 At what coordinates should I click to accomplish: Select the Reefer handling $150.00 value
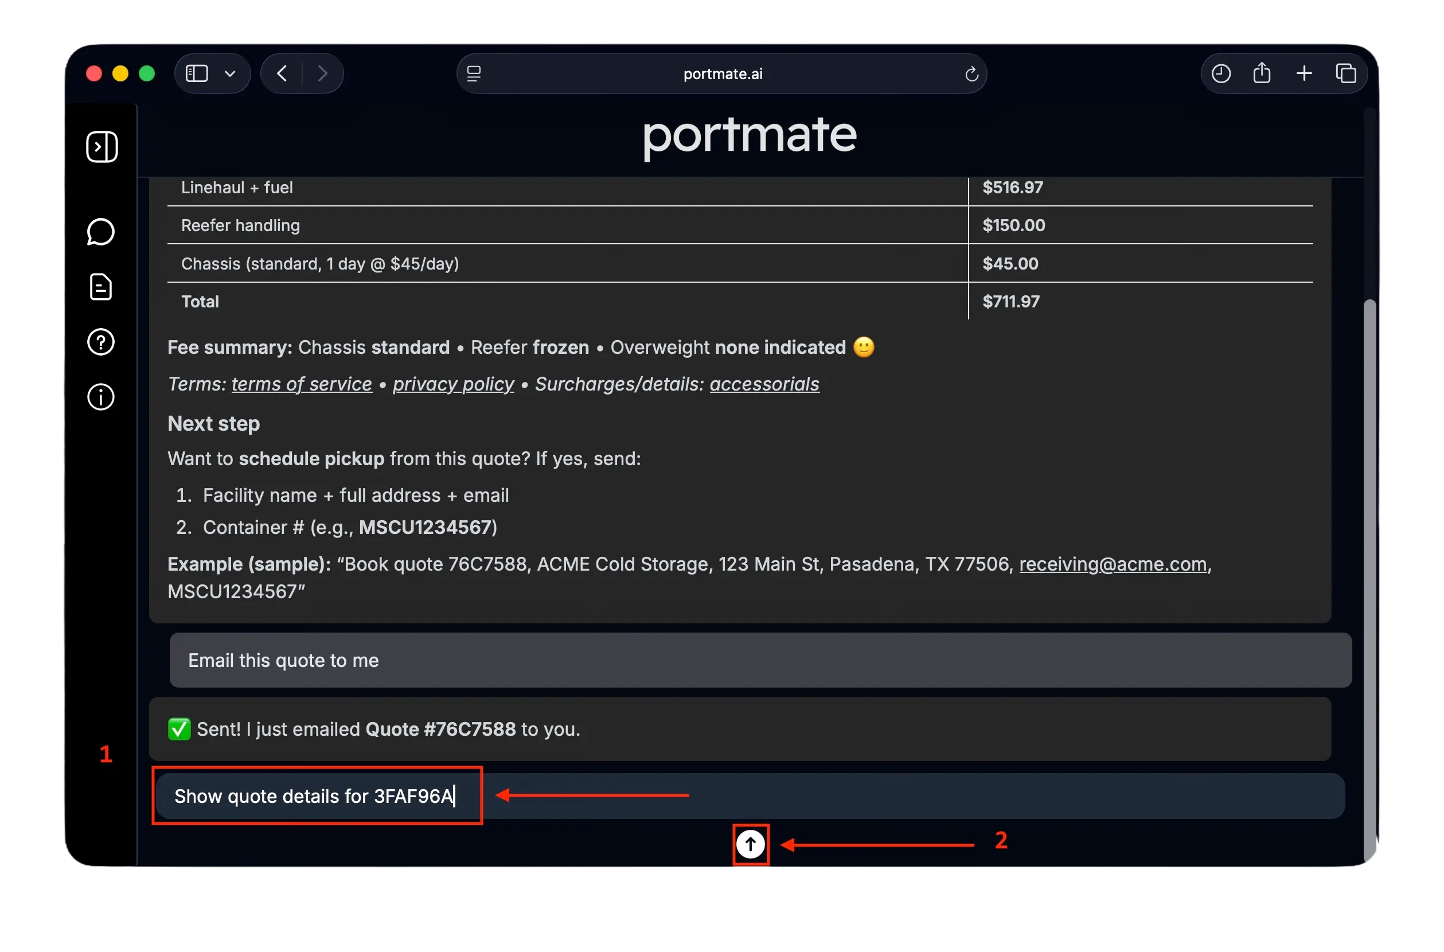1014,225
